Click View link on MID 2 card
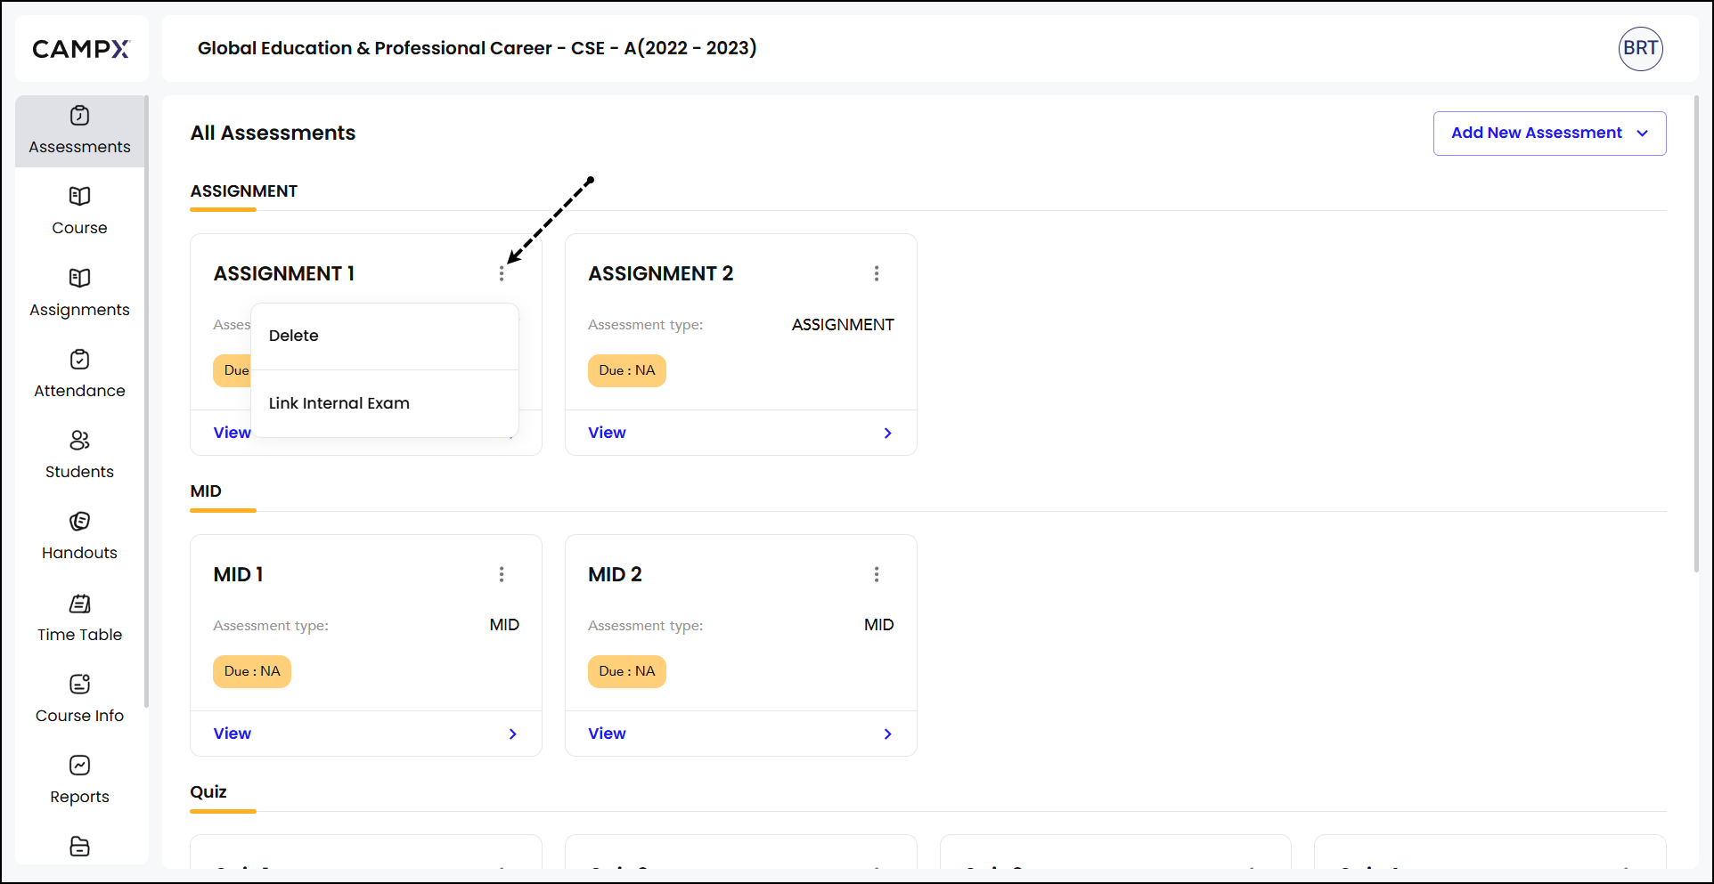Viewport: 1714px width, 884px height. 607,734
